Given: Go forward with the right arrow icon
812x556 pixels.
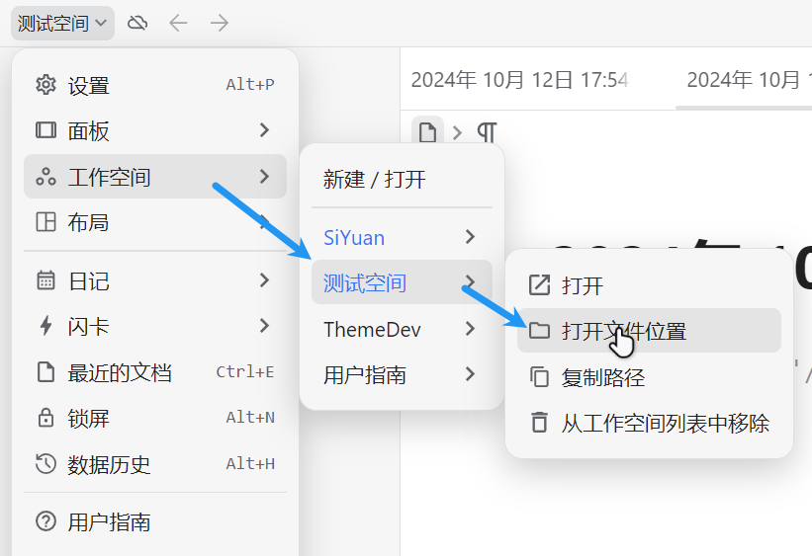Looking at the screenshot, I should (220, 23).
